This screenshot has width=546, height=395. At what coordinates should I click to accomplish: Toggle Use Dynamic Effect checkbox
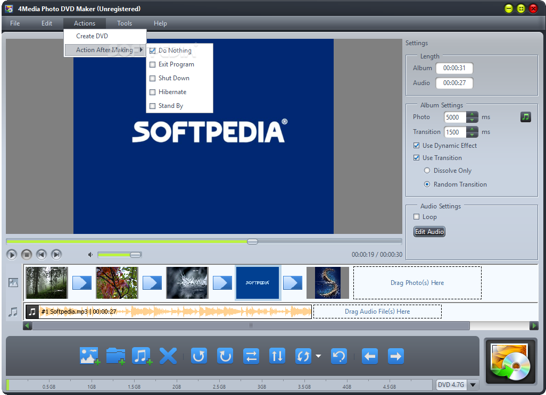tap(417, 145)
